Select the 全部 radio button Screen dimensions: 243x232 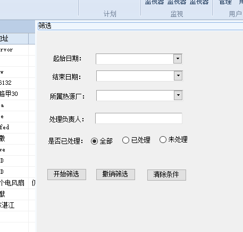[94, 141]
